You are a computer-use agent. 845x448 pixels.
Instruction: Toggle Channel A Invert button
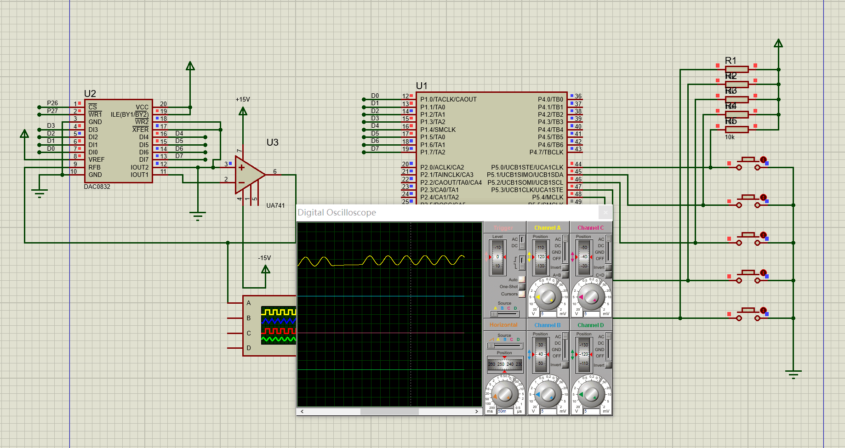pos(565,267)
